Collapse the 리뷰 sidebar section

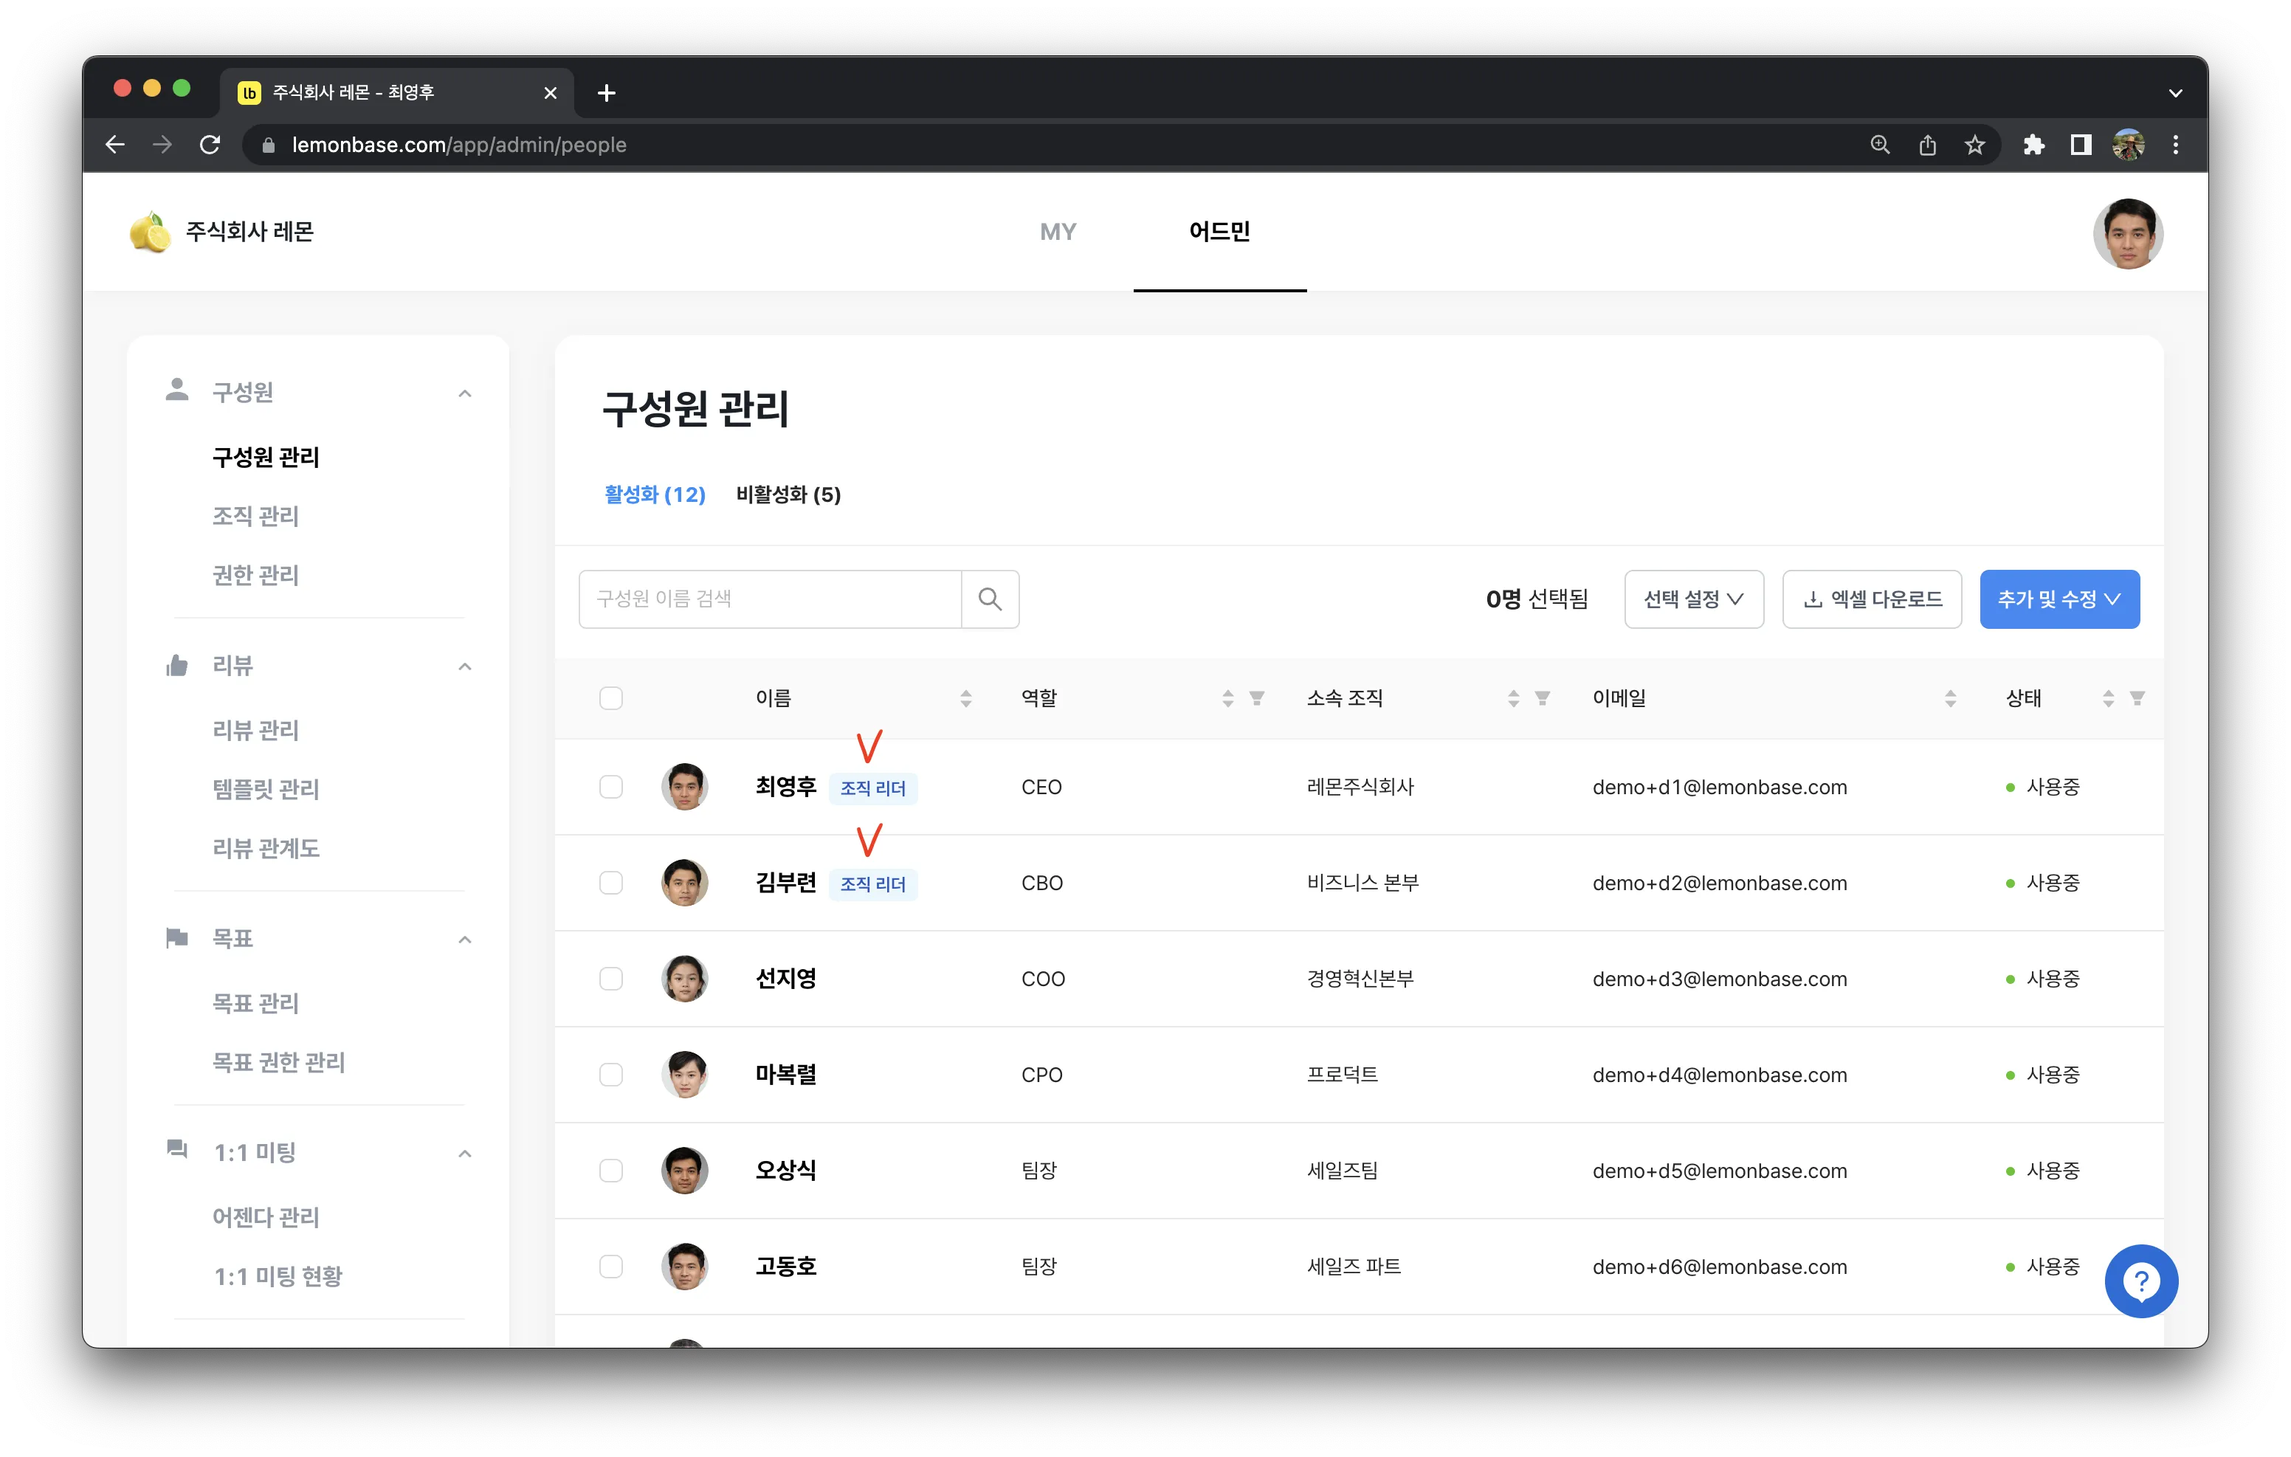click(x=464, y=666)
